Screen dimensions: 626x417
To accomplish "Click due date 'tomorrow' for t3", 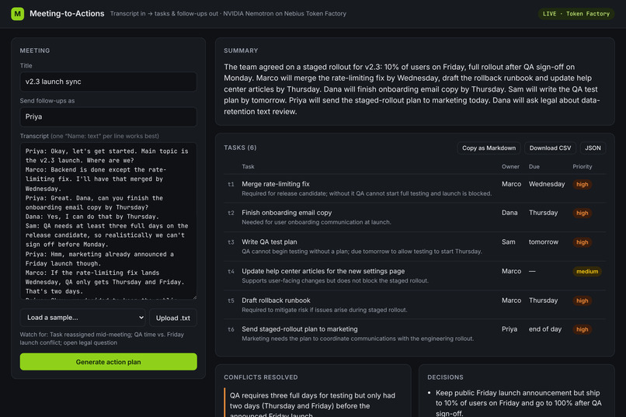I will (544, 242).
